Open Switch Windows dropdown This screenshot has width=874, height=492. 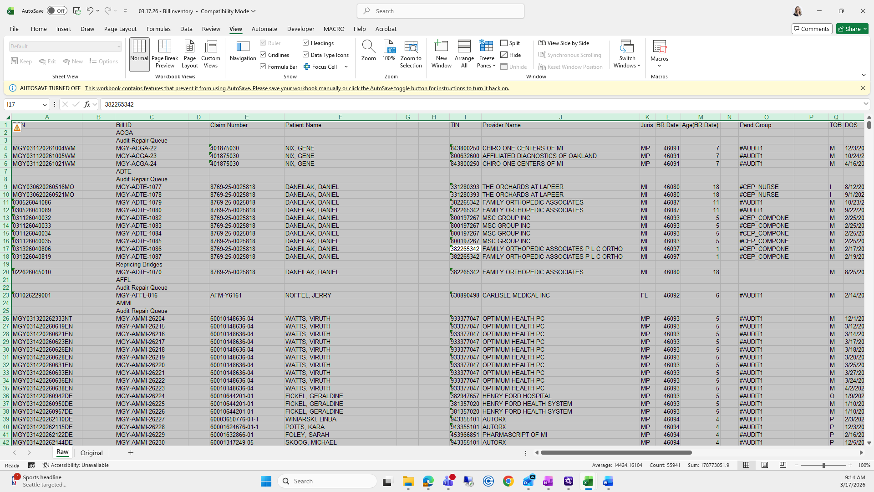click(x=627, y=54)
